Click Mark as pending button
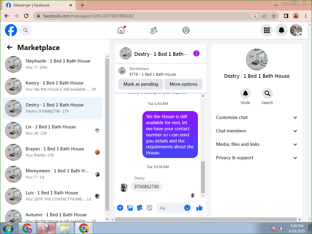 141,84
